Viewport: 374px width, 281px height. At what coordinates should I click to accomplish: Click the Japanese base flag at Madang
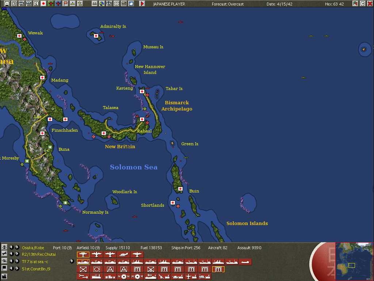42,78
